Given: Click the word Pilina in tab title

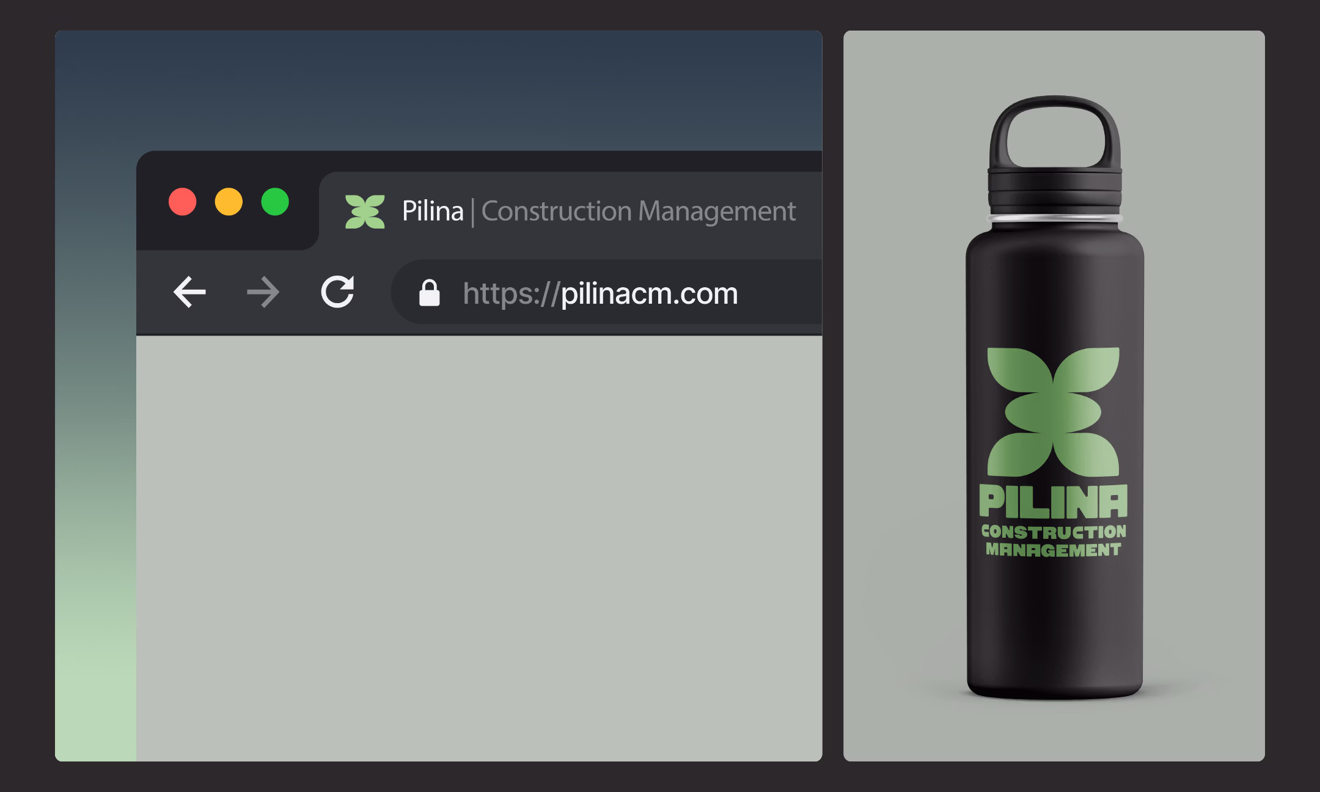Looking at the screenshot, I should click(x=433, y=211).
